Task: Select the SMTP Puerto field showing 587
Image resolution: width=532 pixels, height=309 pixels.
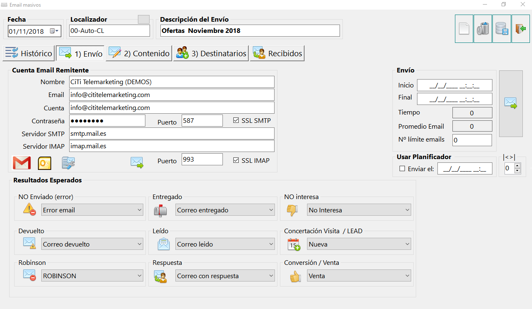Action: tap(202, 121)
